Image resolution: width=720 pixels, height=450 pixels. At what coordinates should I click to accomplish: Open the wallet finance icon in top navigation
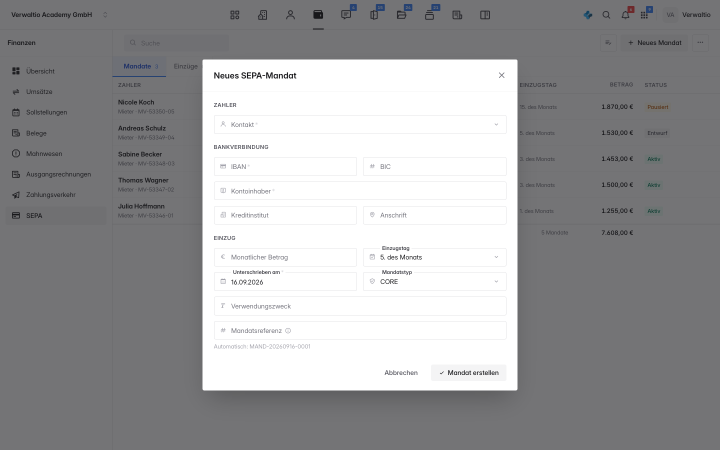click(x=318, y=15)
